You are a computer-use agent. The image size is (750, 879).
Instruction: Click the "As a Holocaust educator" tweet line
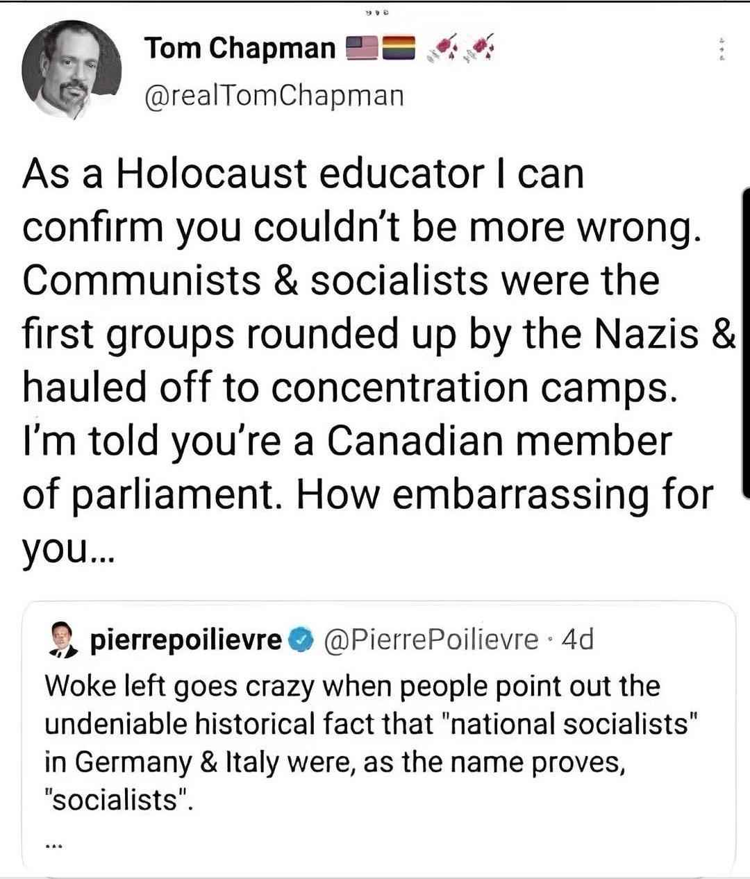(x=303, y=174)
